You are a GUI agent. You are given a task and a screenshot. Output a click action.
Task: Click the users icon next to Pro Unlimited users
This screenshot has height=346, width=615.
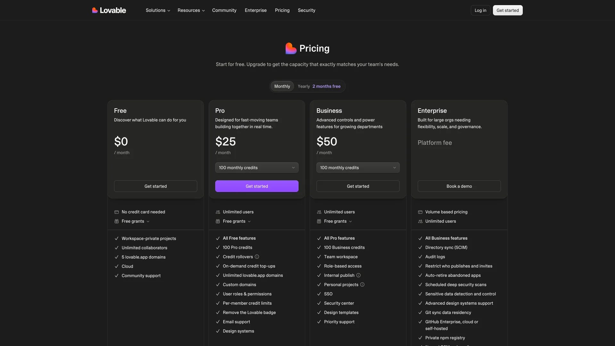(x=218, y=212)
